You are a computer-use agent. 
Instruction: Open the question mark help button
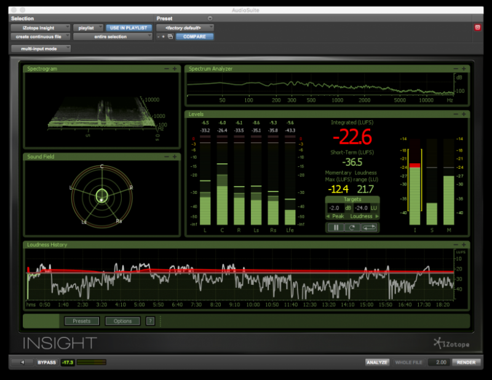pyautogui.click(x=150, y=321)
